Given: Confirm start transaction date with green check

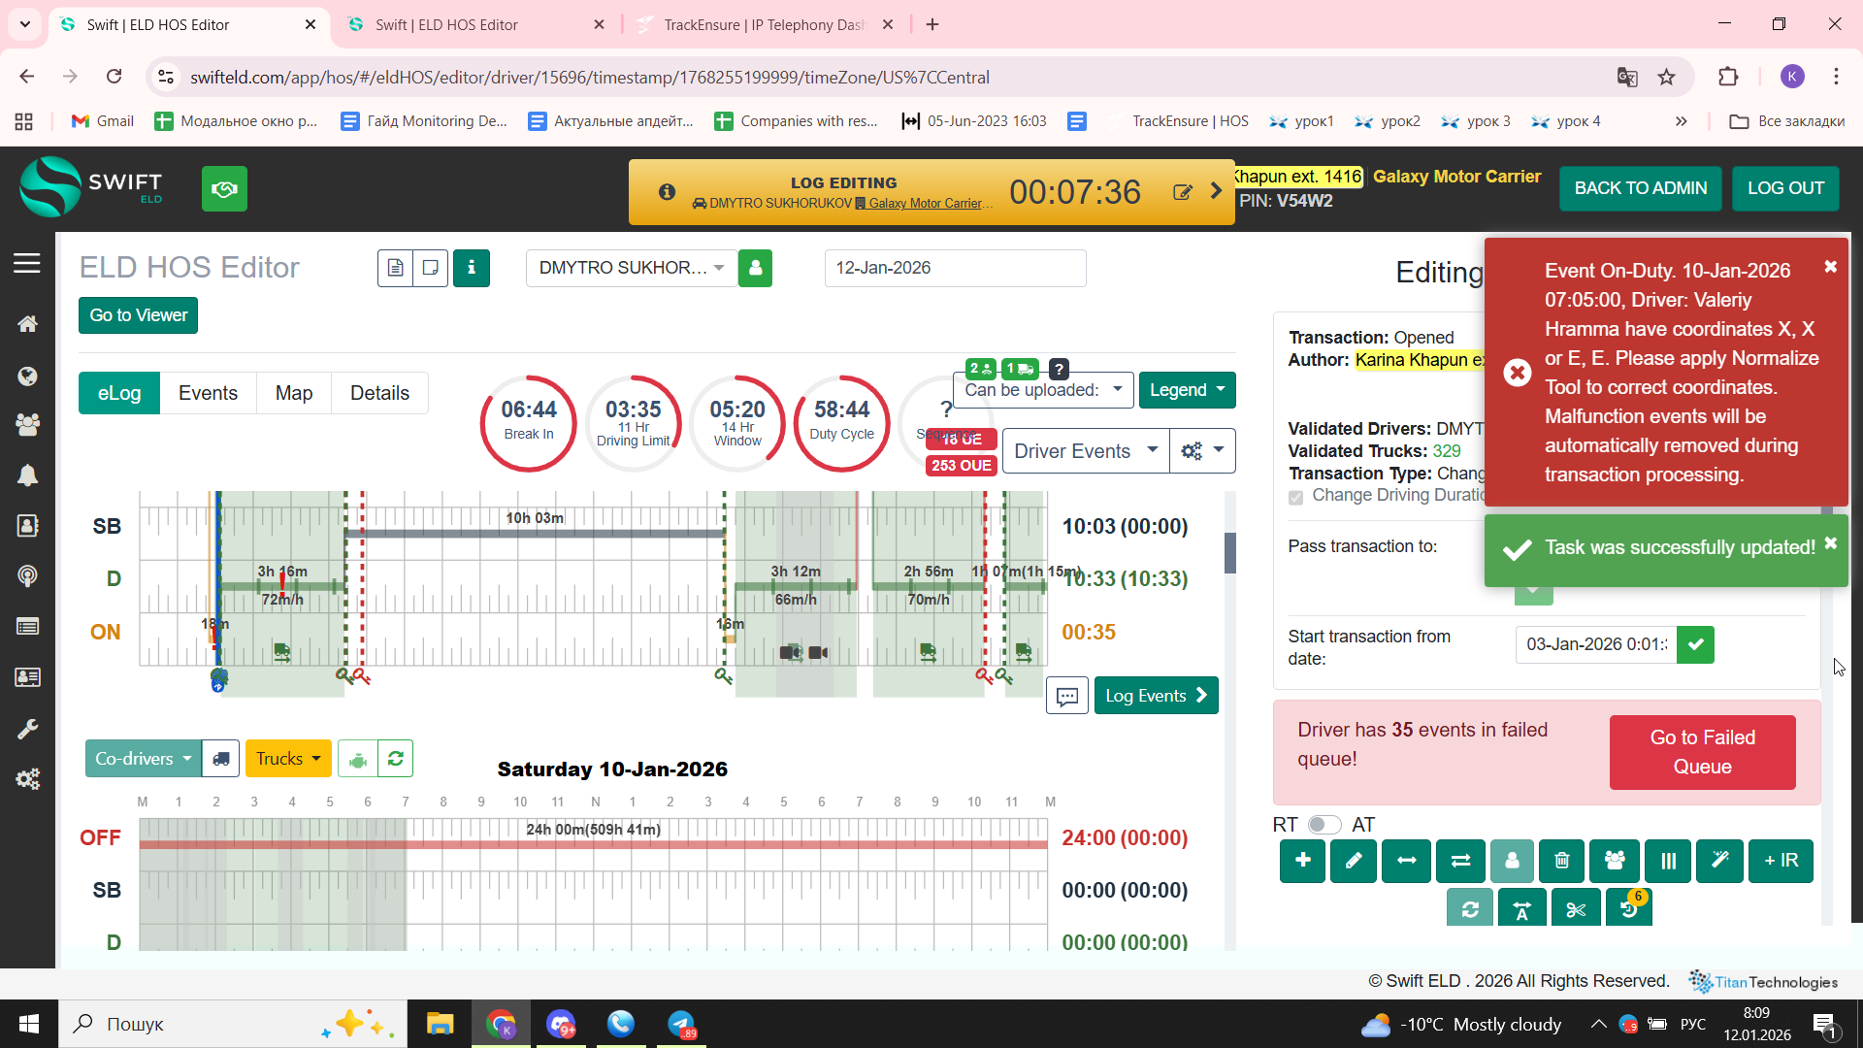Looking at the screenshot, I should click(1695, 644).
